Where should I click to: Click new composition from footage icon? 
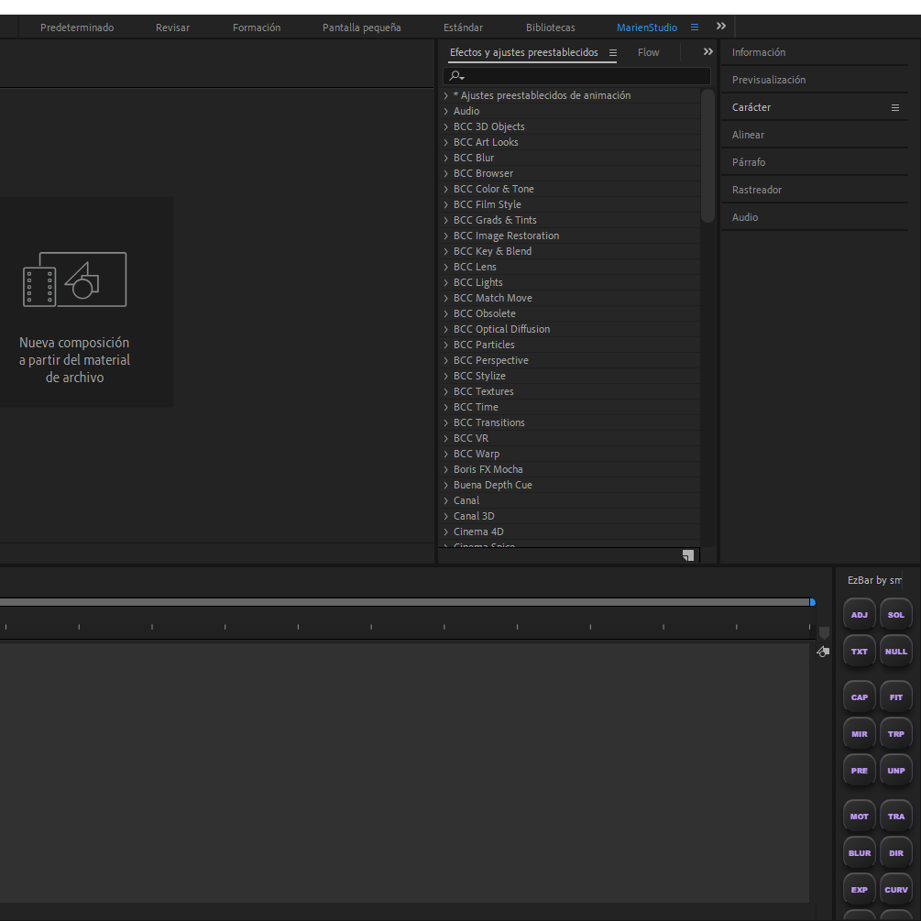click(x=74, y=280)
